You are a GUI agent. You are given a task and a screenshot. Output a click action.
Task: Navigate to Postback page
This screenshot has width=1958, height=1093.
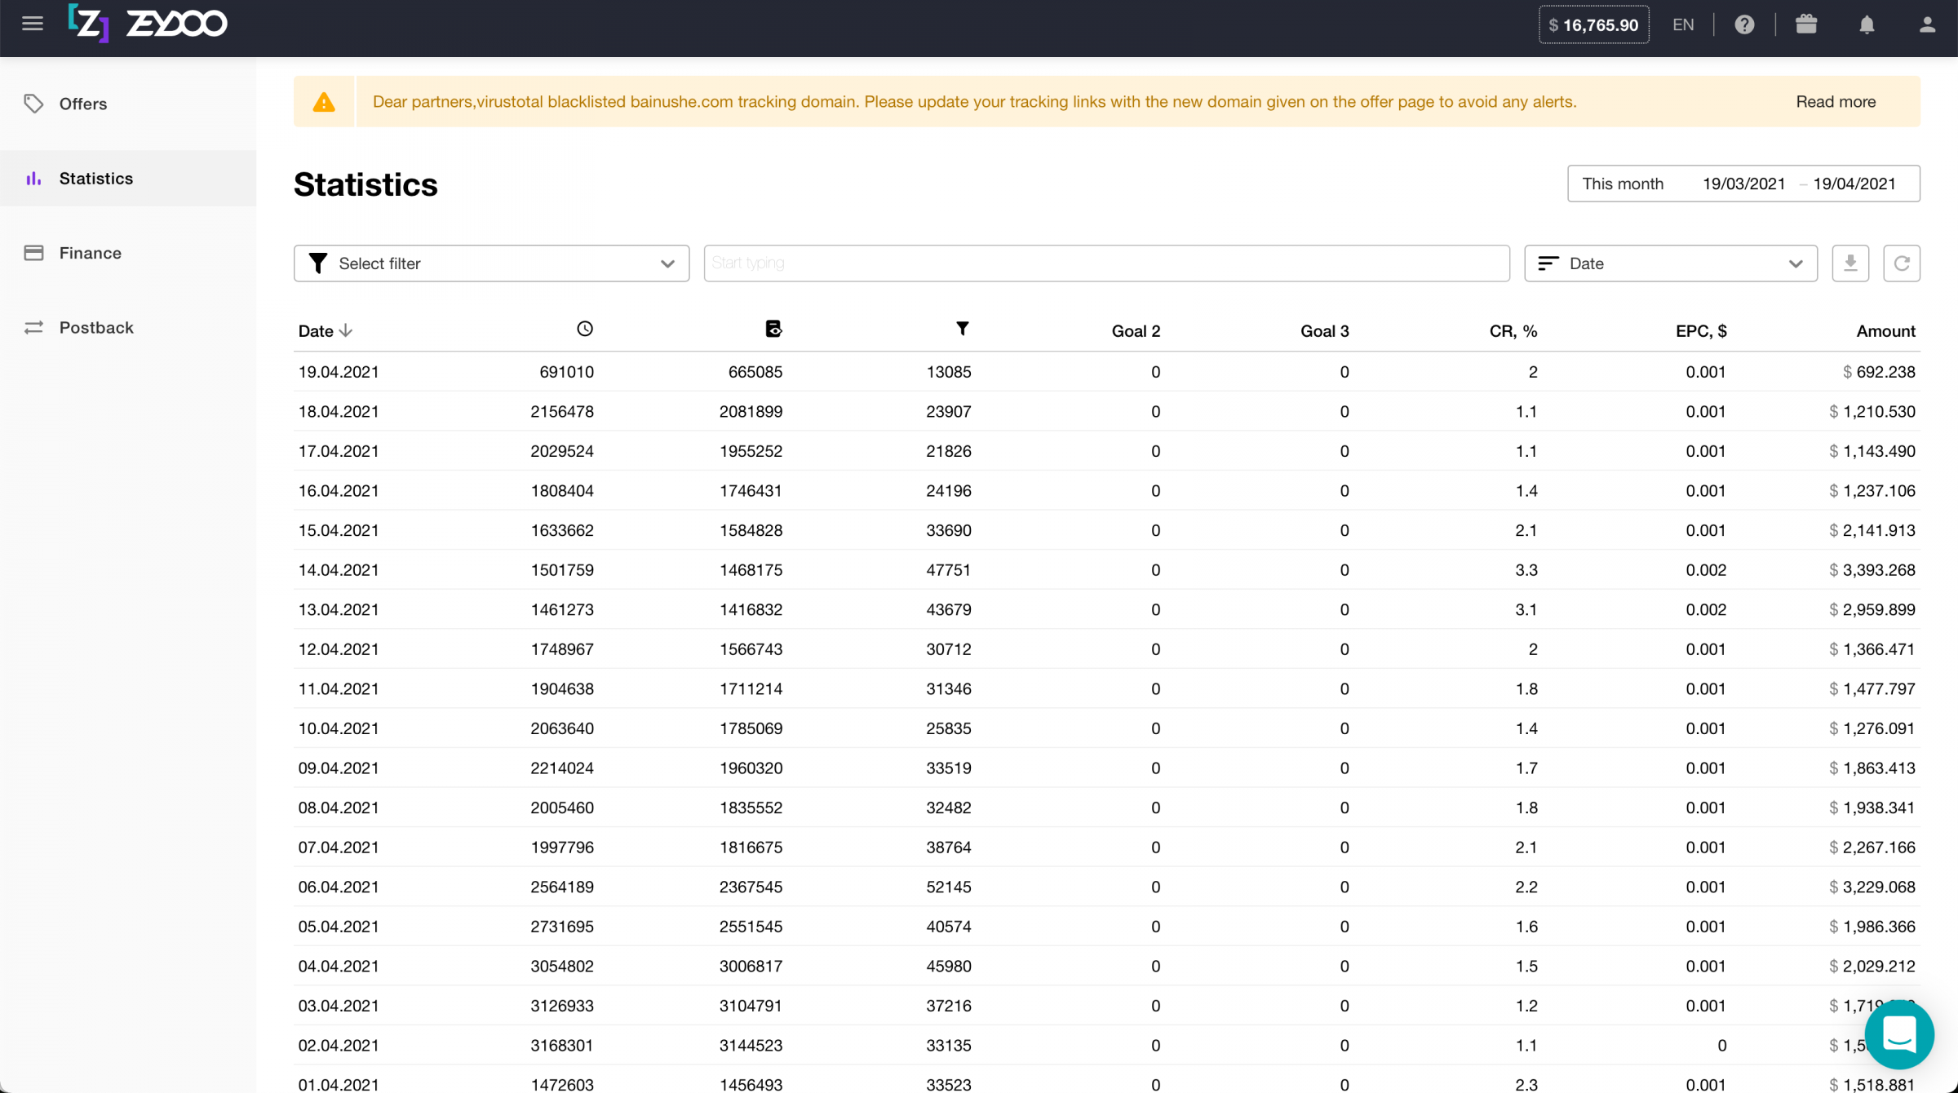click(x=95, y=327)
